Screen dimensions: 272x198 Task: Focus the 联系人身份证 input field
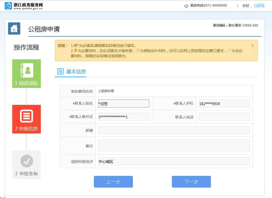point(124,117)
